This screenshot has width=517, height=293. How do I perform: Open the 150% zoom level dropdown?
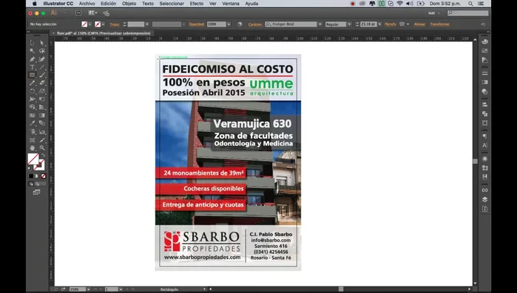coord(88,289)
